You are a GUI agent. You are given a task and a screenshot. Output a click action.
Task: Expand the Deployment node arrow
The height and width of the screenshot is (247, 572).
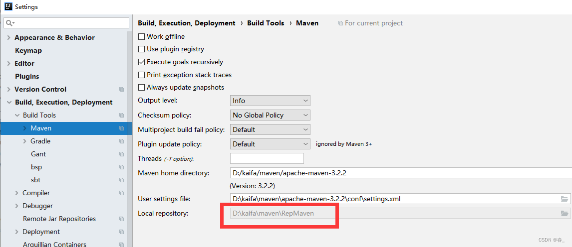point(17,232)
